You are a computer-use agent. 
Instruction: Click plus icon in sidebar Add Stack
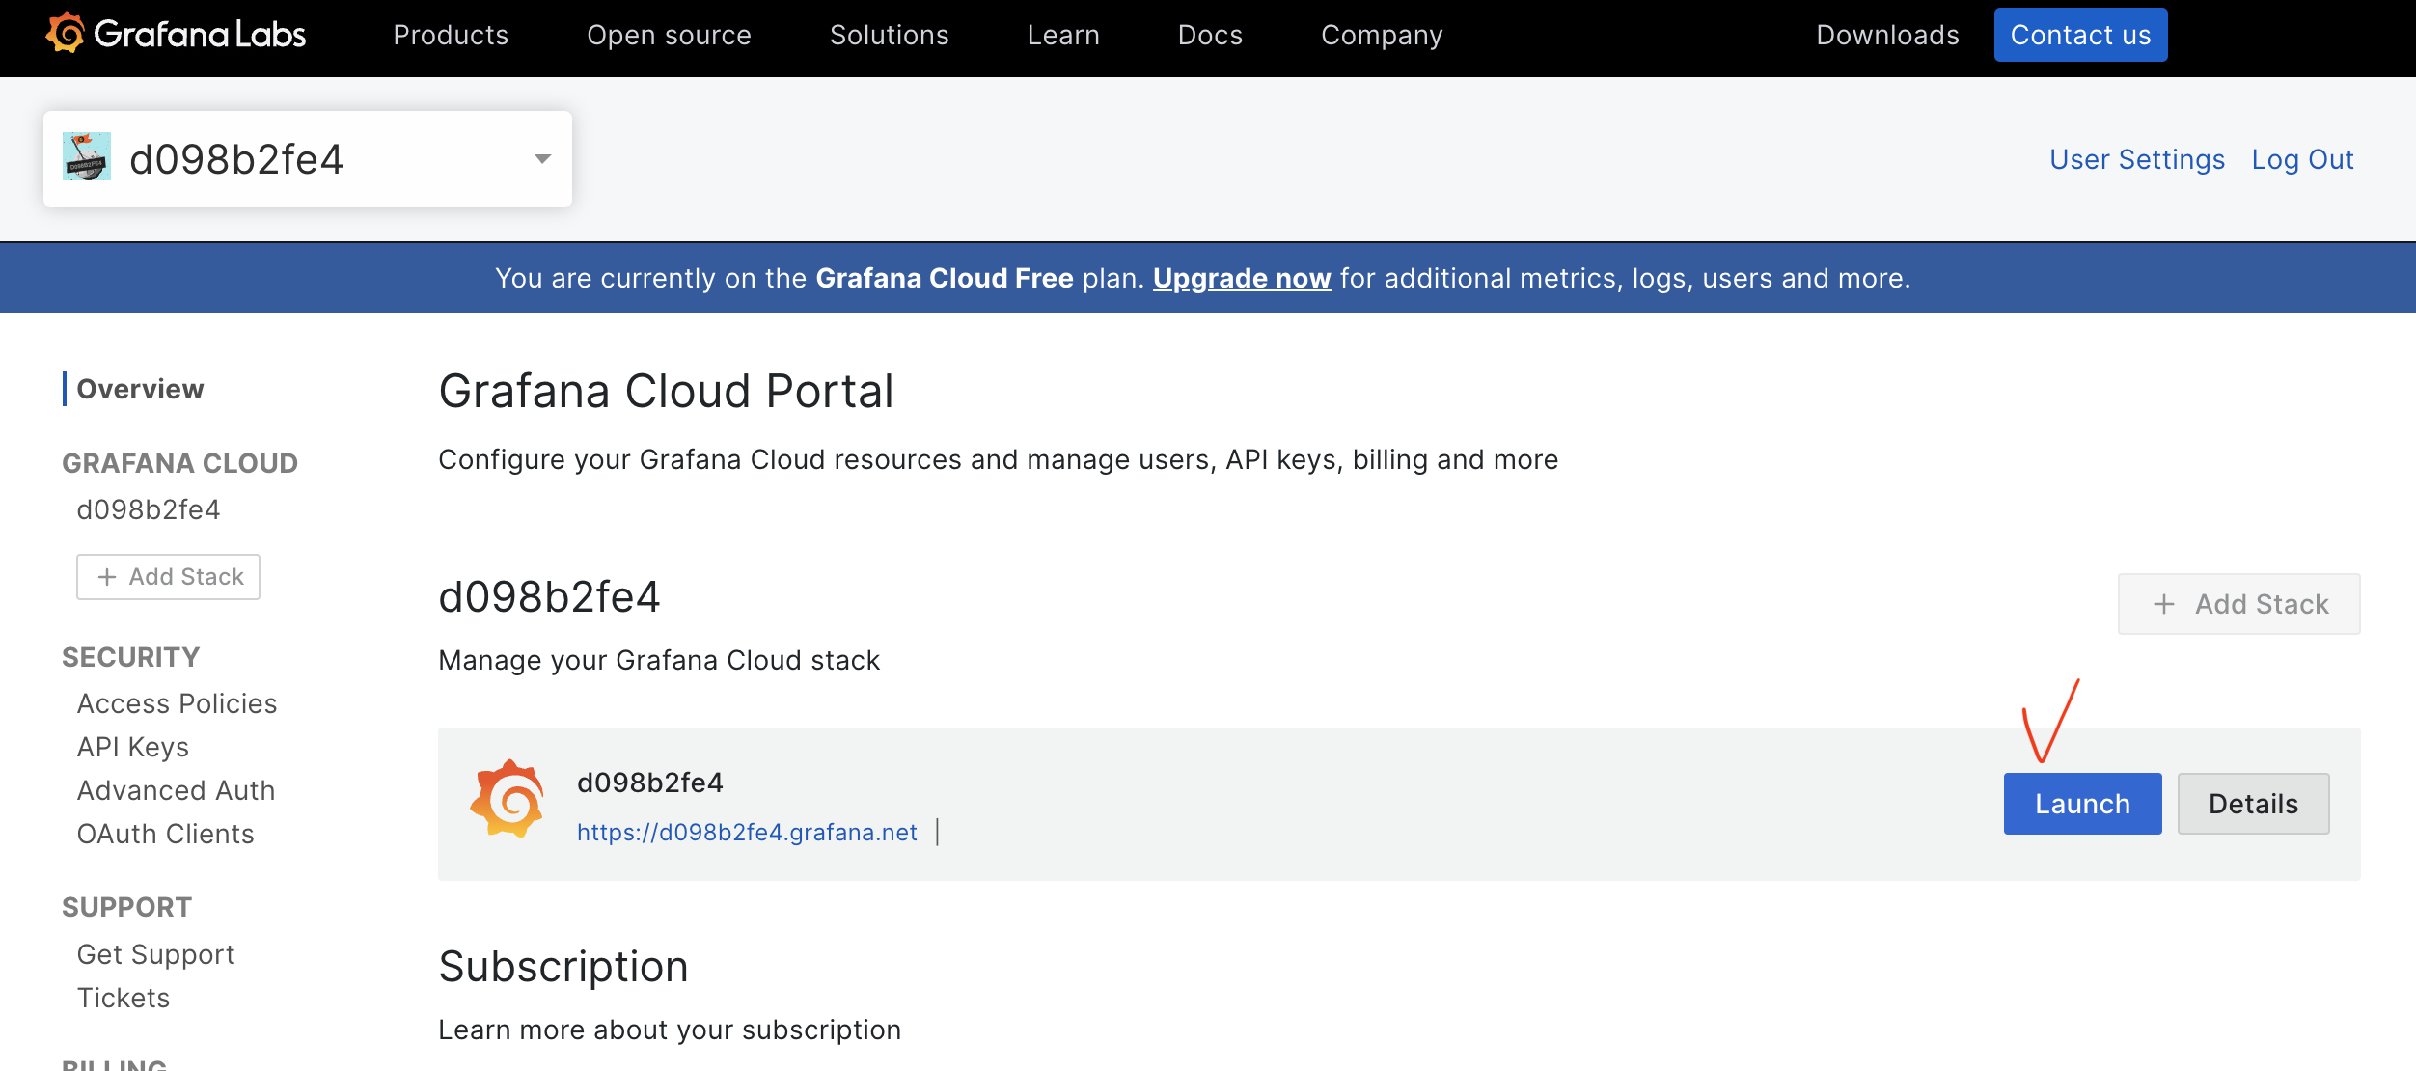[x=107, y=577]
